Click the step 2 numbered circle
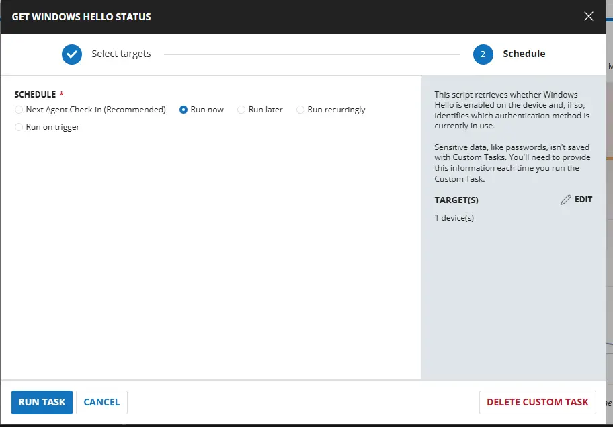The height and width of the screenshot is (427, 613). pos(483,54)
